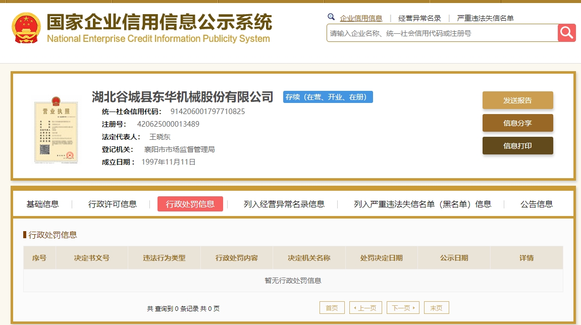The image size is (581, 325).
Task: Select the 企业信用信息 search category
Action: [361, 18]
